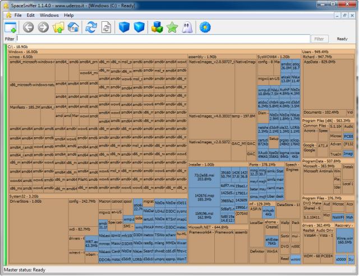The height and width of the screenshot is (276, 359).
Task: Select the 1b9196.msi 162.9Mb file
Action: click(x=204, y=216)
